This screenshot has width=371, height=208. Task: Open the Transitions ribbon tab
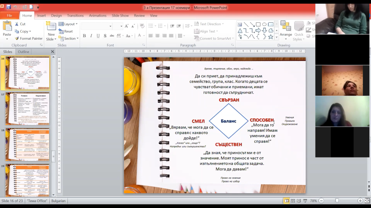(75, 16)
